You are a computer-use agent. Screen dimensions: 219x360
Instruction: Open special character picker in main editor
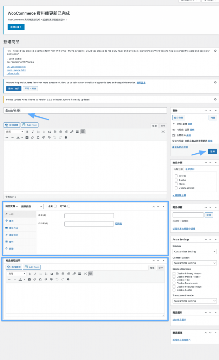point(38,137)
